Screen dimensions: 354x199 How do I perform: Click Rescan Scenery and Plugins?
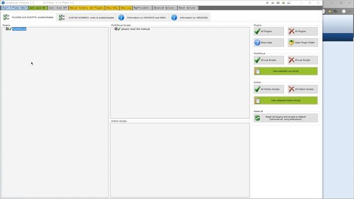point(86,8)
